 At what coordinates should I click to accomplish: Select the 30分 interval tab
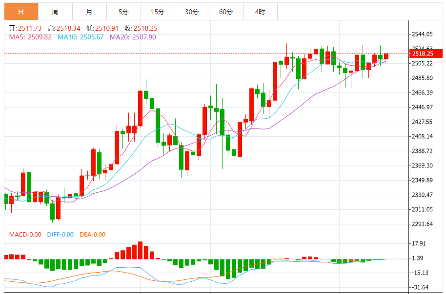tap(192, 12)
